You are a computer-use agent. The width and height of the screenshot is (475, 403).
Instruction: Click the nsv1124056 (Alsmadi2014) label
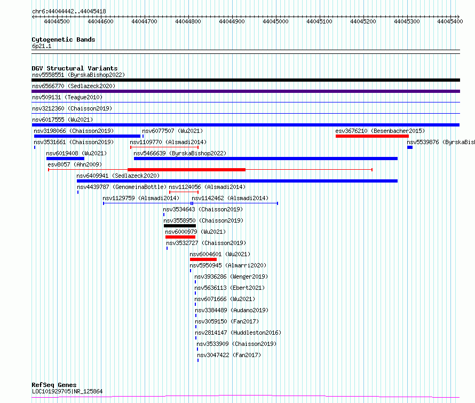pyautogui.click(x=207, y=187)
